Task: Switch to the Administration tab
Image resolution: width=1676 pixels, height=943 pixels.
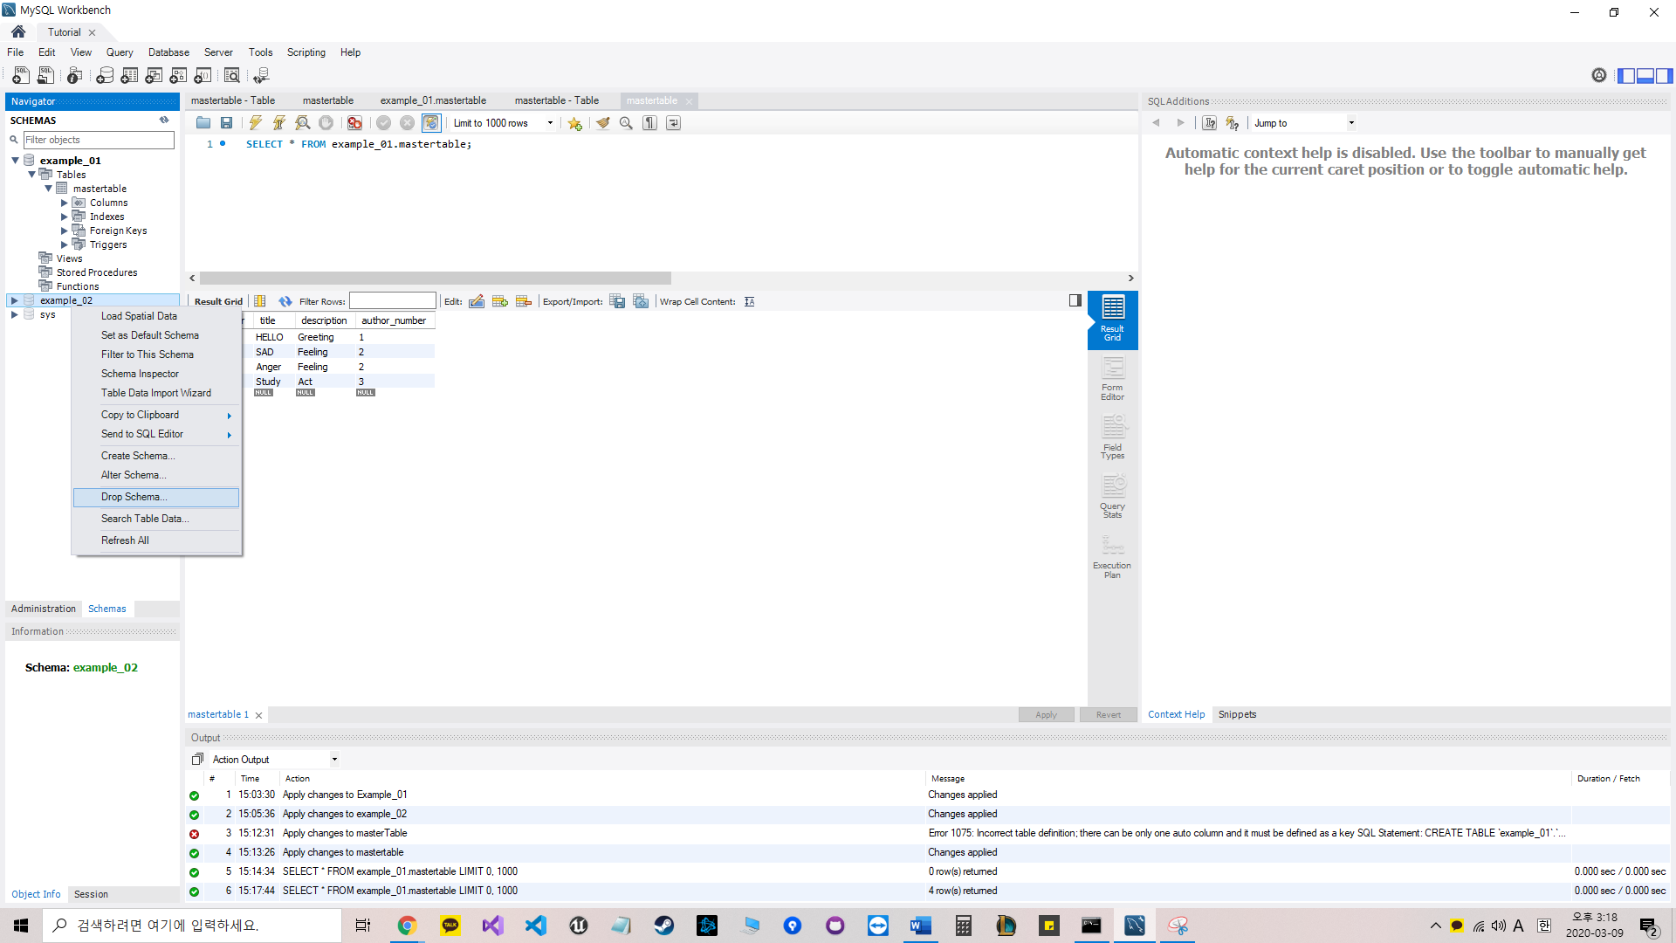Action: pos(44,609)
